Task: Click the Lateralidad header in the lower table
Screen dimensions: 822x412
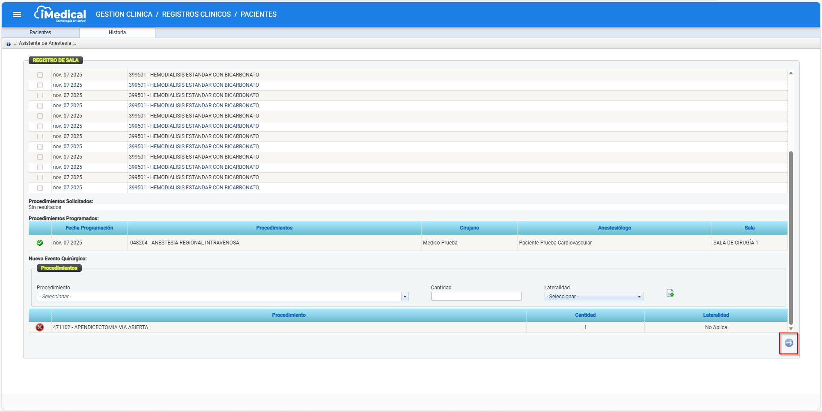Action: (716, 315)
